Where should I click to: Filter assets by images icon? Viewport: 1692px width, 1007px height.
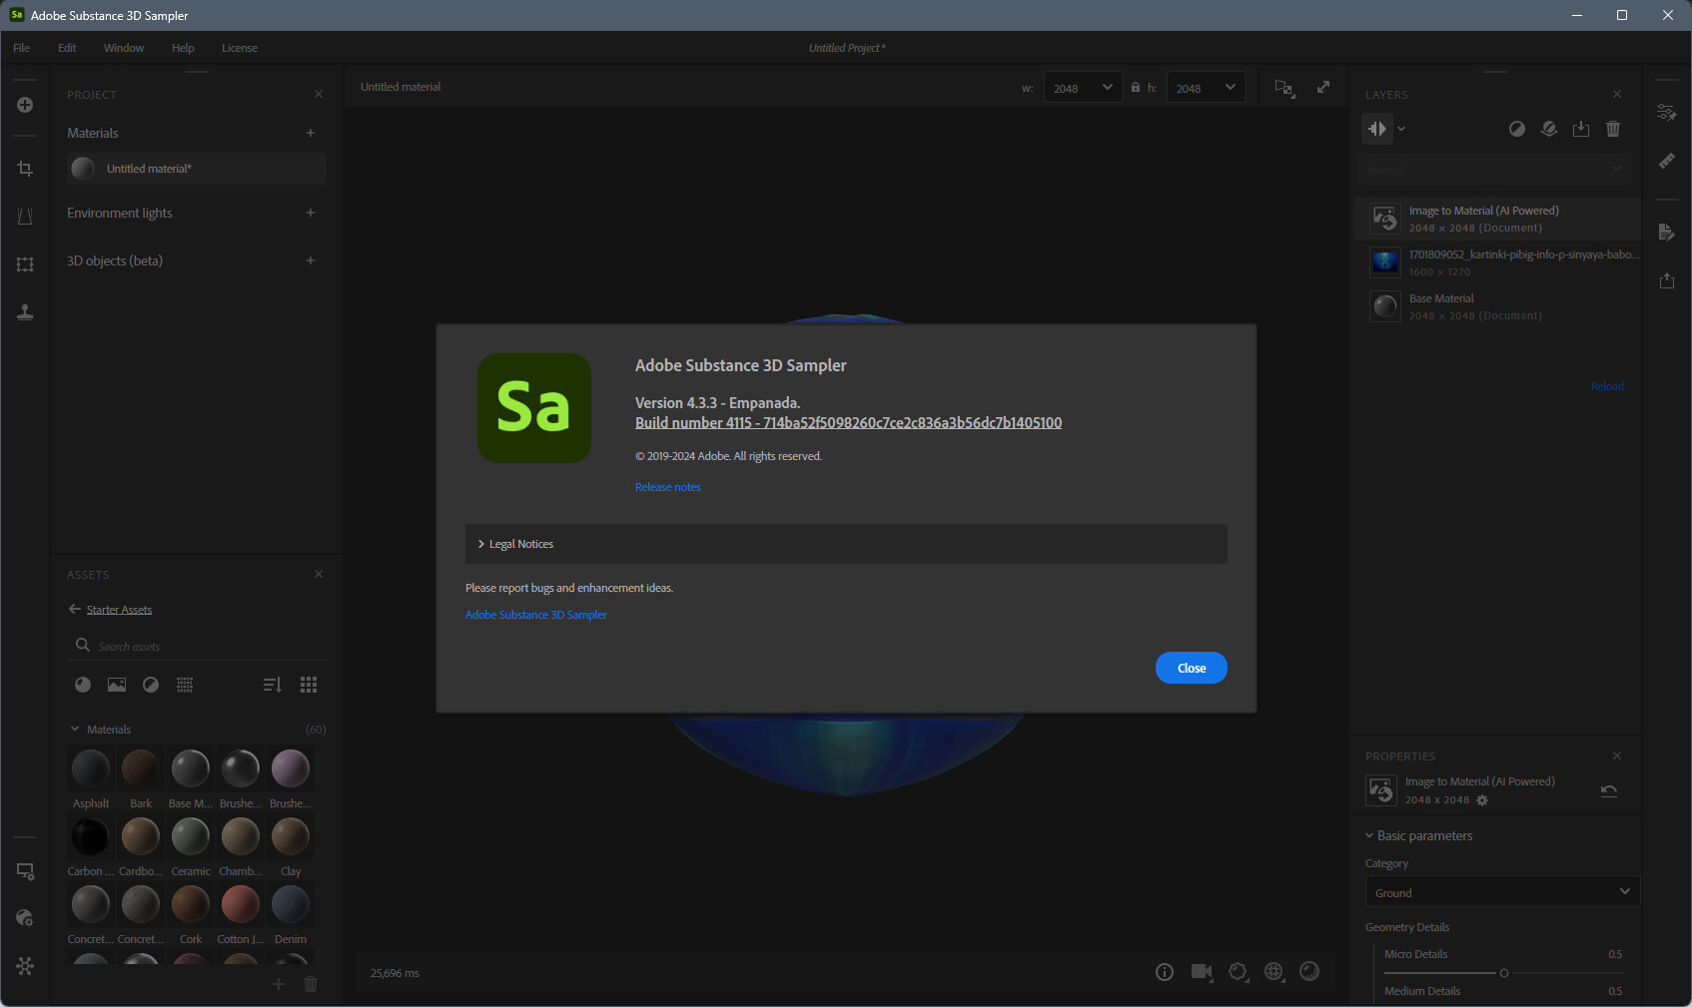point(117,685)
